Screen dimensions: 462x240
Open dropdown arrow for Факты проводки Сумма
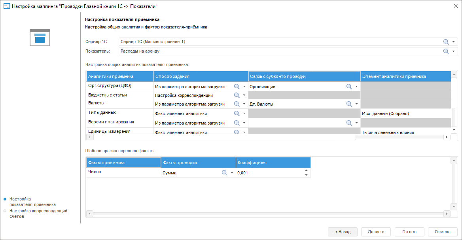coord(232,173)
